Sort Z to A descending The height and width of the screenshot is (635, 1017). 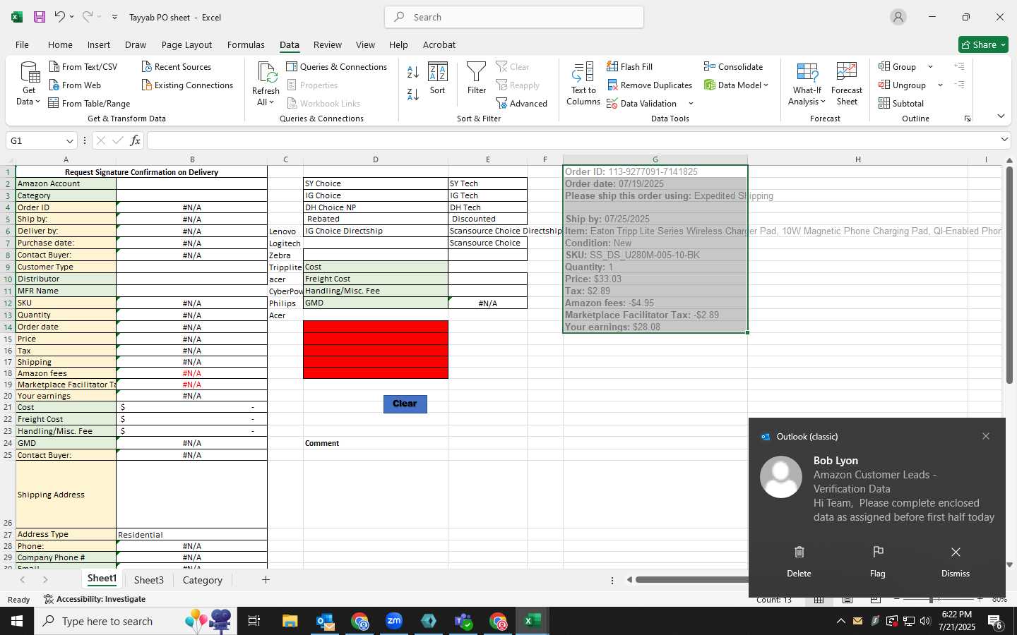413,94
